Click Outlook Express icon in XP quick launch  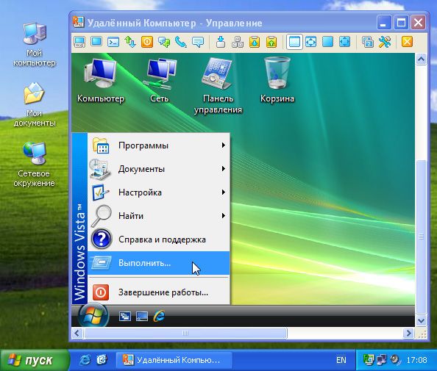tap(102, 360)
